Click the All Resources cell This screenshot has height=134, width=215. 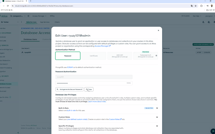[x=168, y=52]
